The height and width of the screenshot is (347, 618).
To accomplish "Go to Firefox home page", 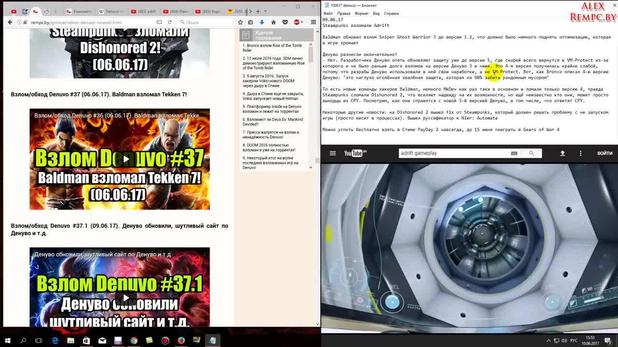I will (273, 22).
